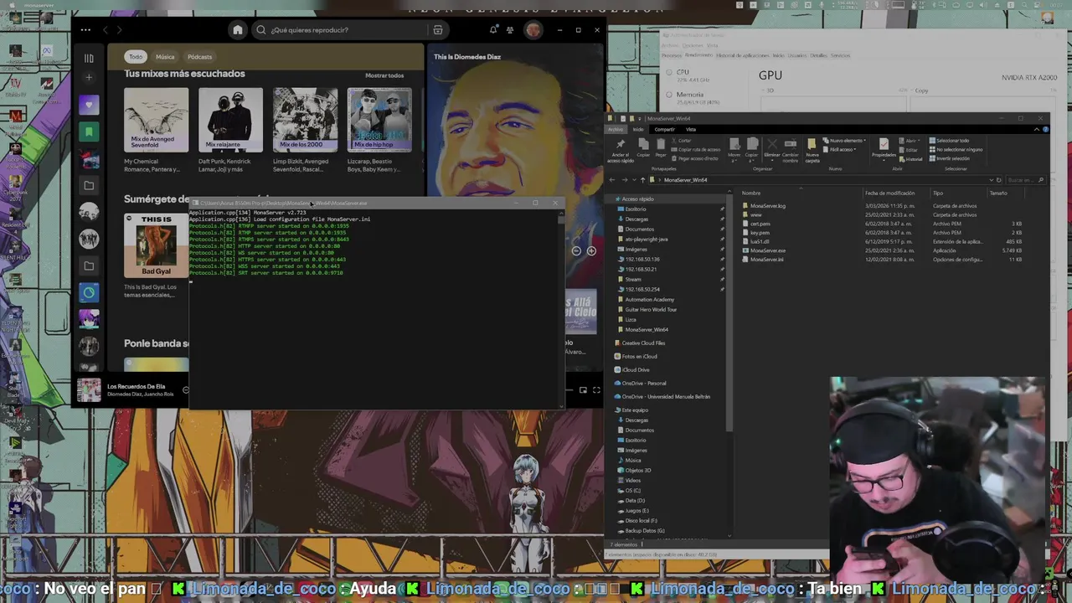Go back in Spotify navigation
The image size is (1072, 603).
[x=105, y=30]
